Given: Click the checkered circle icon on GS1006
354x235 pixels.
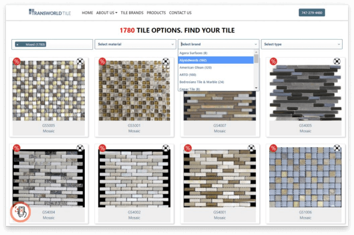Looking at the screenshot, I should tap(337, 148).
